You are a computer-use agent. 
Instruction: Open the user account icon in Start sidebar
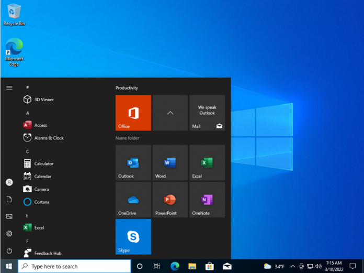pos(9,182)
